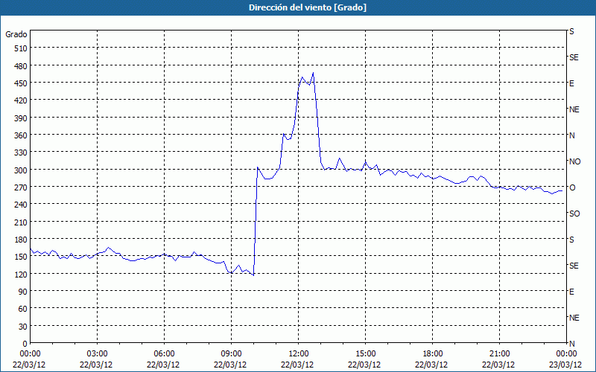Select the 'N' compass label level with 360
This screenshot has width=596, height=372.
[571, 135]
